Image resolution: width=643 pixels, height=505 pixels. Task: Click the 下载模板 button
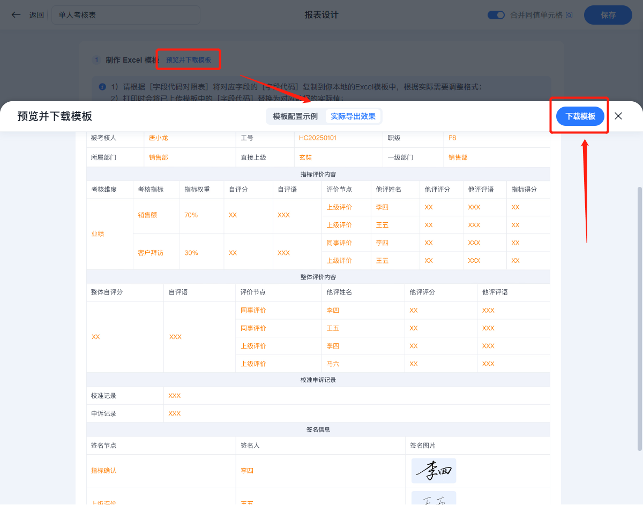pos(579,116)
